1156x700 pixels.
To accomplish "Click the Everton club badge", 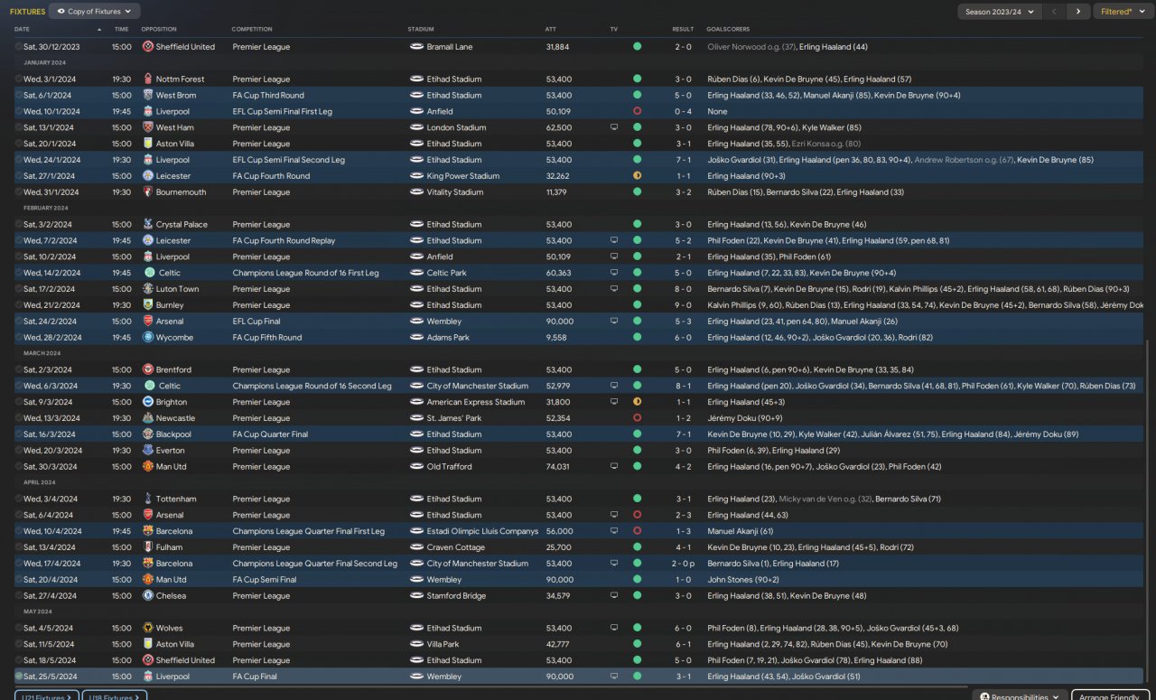I will (x=148, y=451).
